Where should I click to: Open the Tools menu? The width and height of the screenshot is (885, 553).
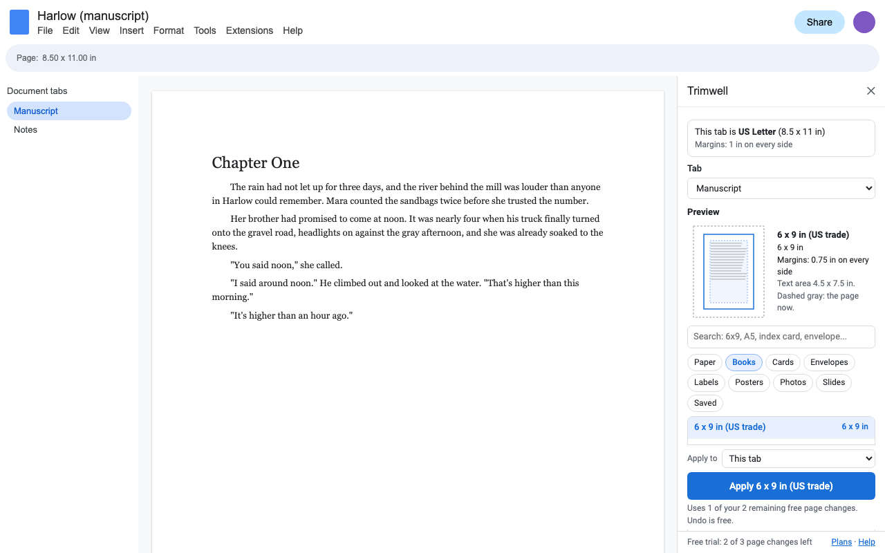[205, 30]
